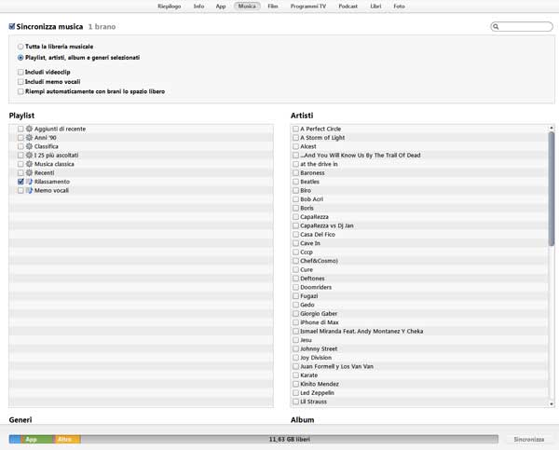Click the Artisti scroll up arrow
Image resolution: width=559 pixels, height=450 pixels.
point(552,128)
